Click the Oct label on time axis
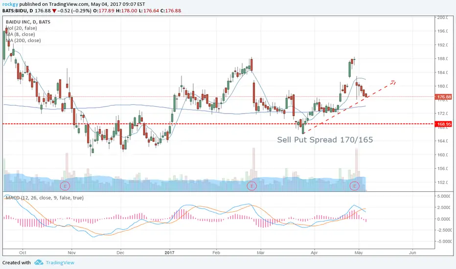This screenshot has width=456, height=269. point(23,253)
